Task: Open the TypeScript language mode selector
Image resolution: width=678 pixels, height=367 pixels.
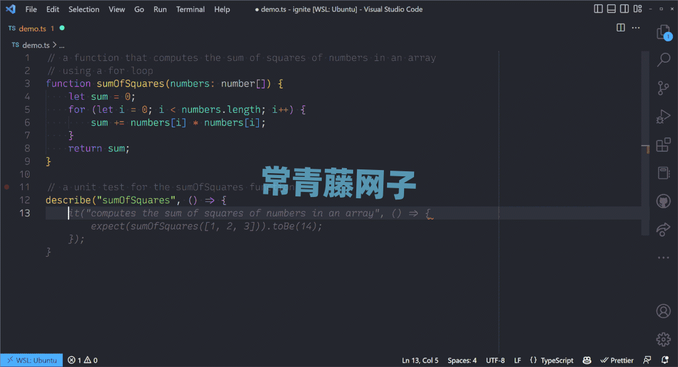Action: [x=551, y=360]
